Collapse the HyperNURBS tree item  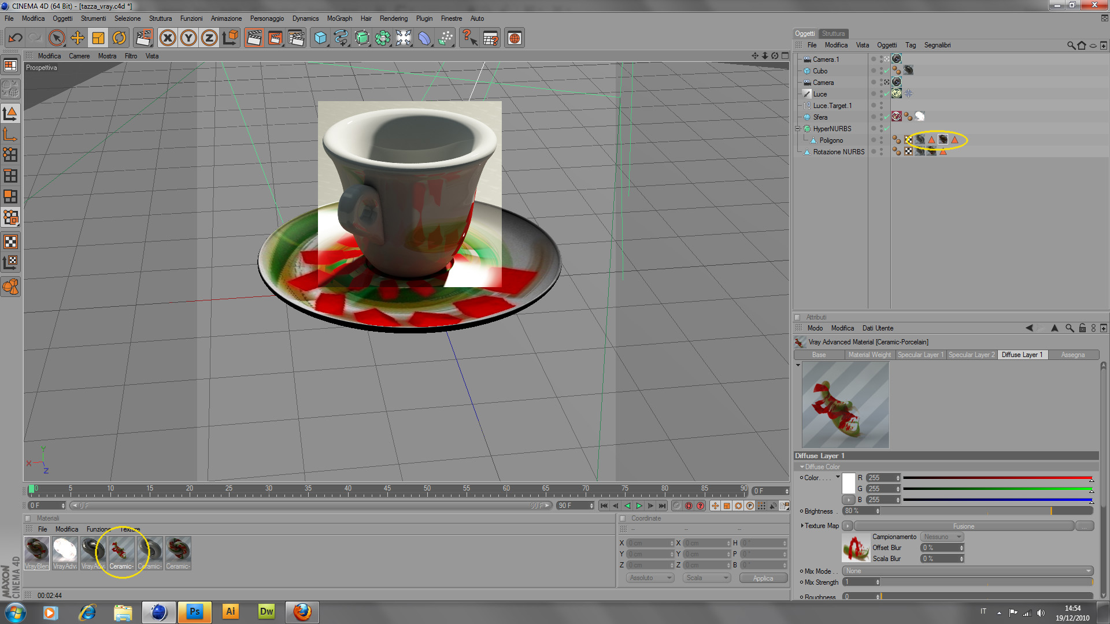(798, 129)
